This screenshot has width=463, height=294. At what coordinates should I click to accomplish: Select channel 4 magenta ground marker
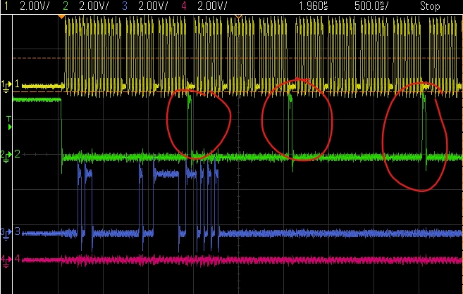coord(6,260)
